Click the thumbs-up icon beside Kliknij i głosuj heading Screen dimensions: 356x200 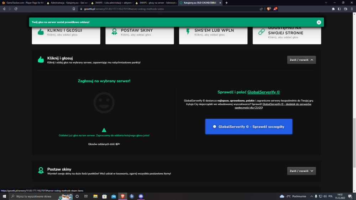(x=41, y=60)
